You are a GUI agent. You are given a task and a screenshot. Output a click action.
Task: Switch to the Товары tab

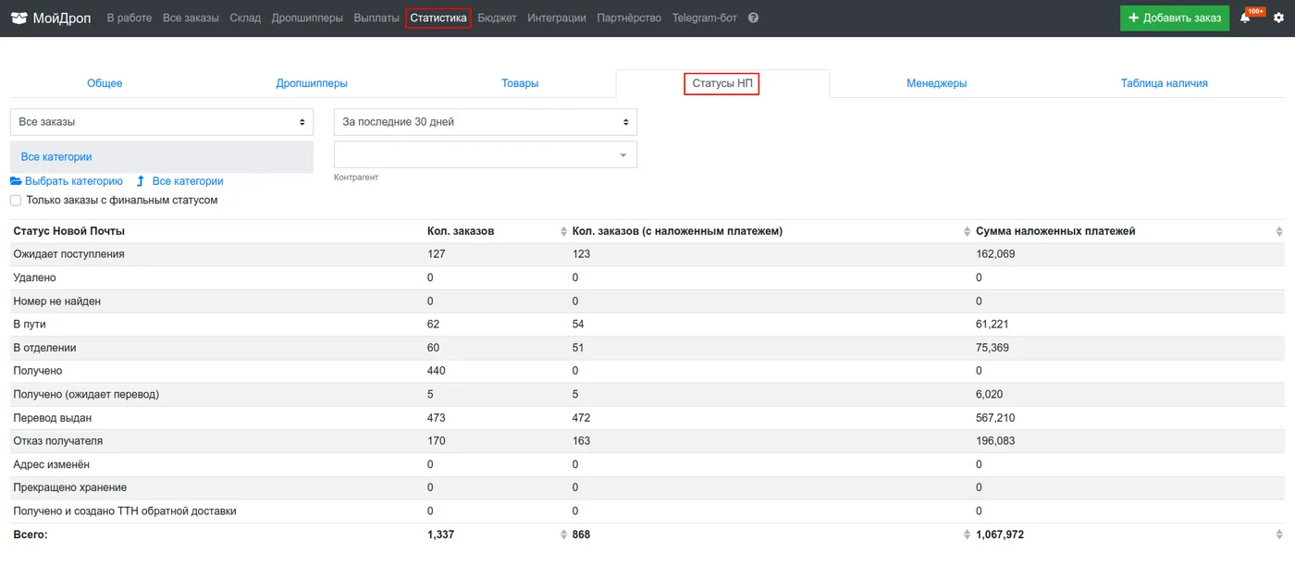(520, 83)
